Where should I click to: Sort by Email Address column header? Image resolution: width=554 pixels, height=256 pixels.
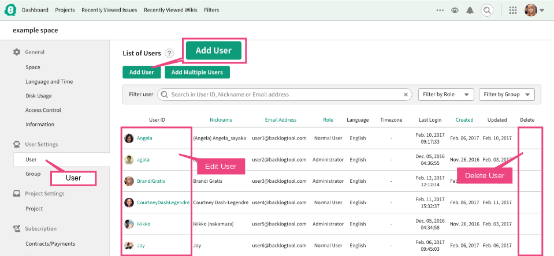click(x=281, y=120)
